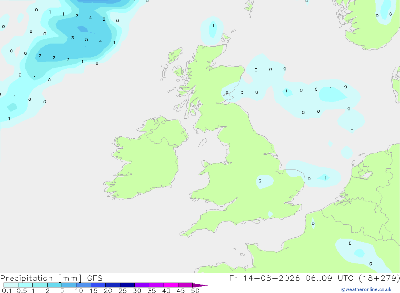Image resolution: width=400 pixels, height=293 pixels.
Task: Click the '1' value in the patch north of Scotland
Action: (x=213, y=26)
